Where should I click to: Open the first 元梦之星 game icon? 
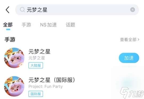point(14,58)
